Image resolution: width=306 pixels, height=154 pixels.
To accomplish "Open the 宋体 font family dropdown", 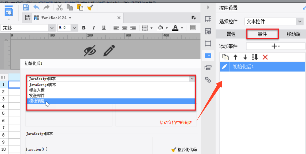I will [x=52, y=28].
